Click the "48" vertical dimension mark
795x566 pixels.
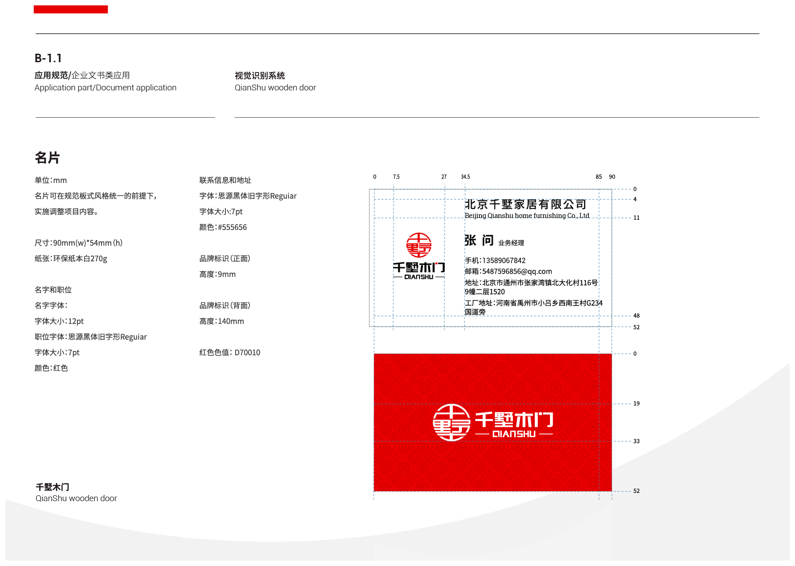(636, 316)
